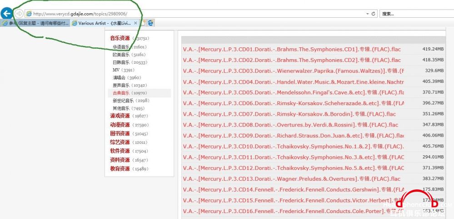Screen dimensions: 454x219
Task: Open the 日韩音乐 subcategory
Action: coord(121,62)
